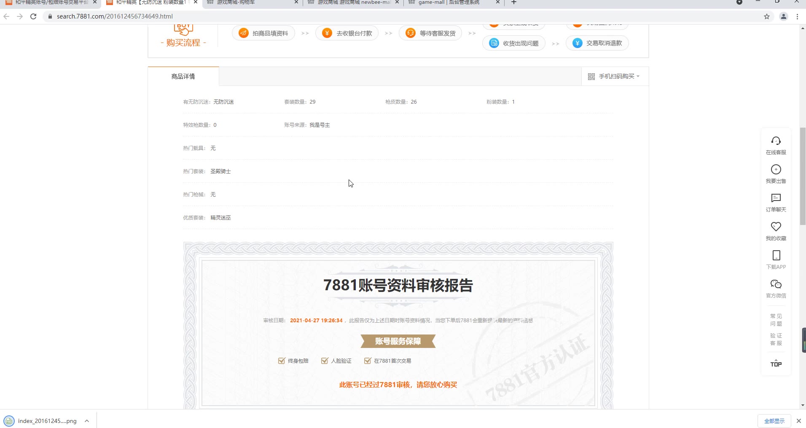Open the 订单聊天 chat icon
The width and height of the screenshot is (806, 428).
click(x=776, y=198)
